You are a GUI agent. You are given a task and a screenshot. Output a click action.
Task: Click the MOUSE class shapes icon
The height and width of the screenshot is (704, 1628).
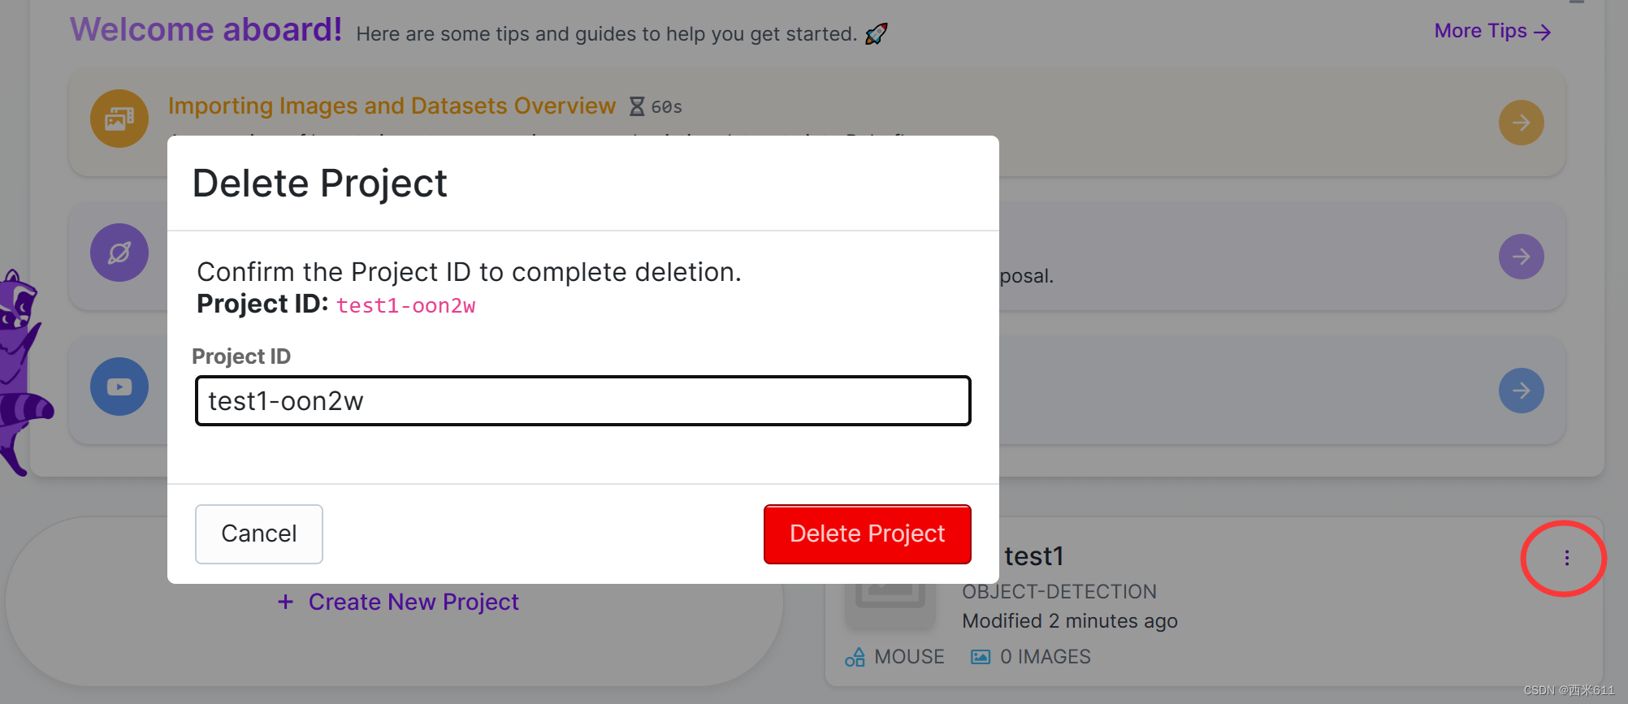855,657
